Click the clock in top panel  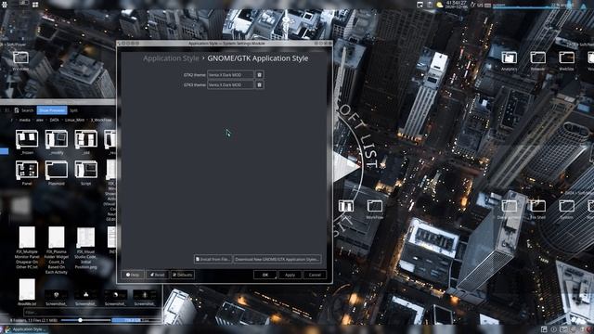coord(456,5)
